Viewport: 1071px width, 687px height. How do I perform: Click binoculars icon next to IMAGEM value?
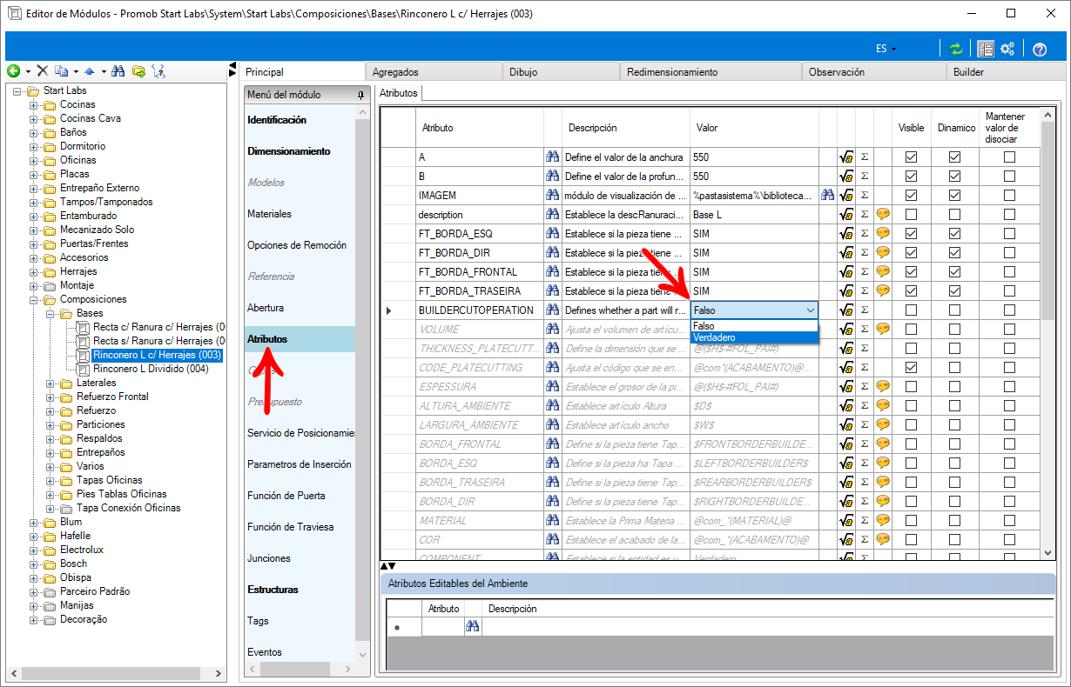coord(827,195)
